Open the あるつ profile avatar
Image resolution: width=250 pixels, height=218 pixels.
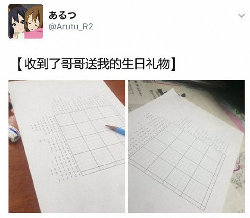point(26,21)
